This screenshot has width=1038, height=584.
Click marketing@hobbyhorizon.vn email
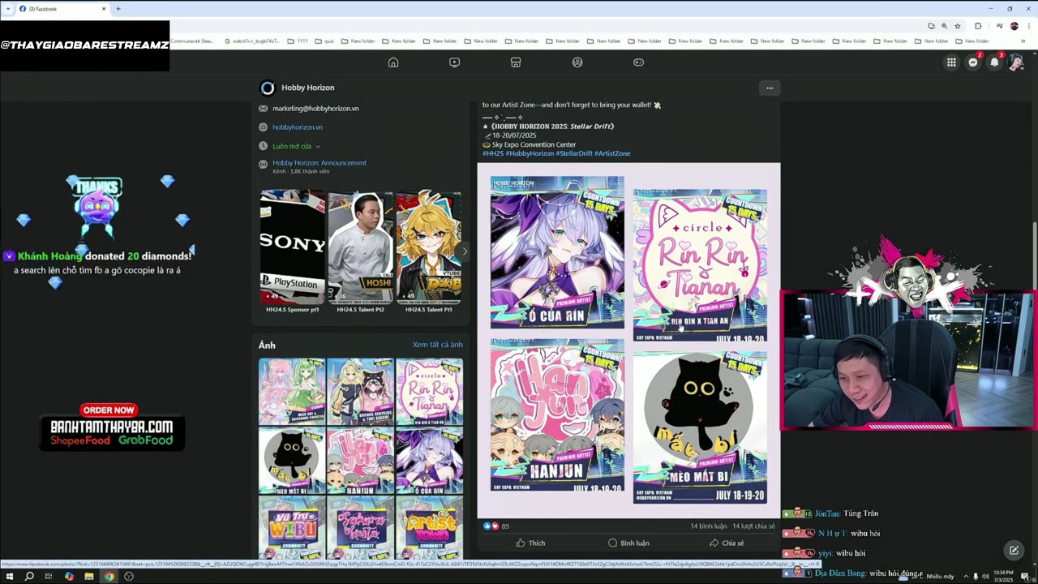[315, 108]
